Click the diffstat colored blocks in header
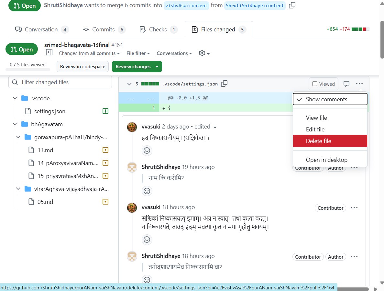 click(360, 29)
